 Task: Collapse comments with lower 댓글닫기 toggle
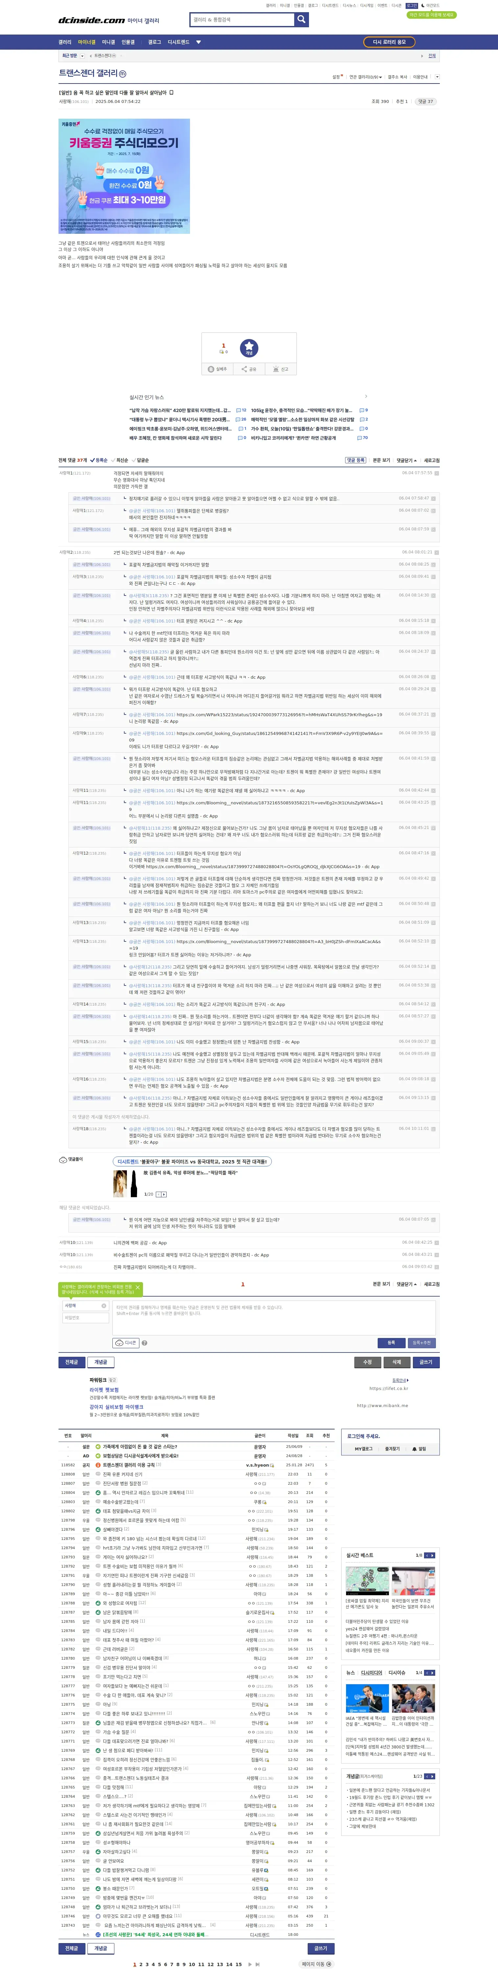(x=407, y=1284)
